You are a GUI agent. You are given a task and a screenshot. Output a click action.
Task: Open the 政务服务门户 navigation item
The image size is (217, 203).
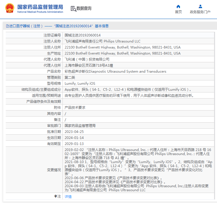(x=200, y=12)
